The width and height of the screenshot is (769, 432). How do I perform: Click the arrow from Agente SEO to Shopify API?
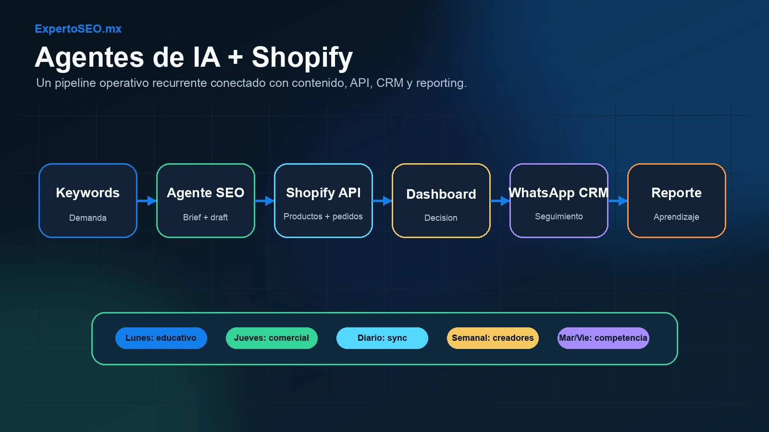coord(265,201)
